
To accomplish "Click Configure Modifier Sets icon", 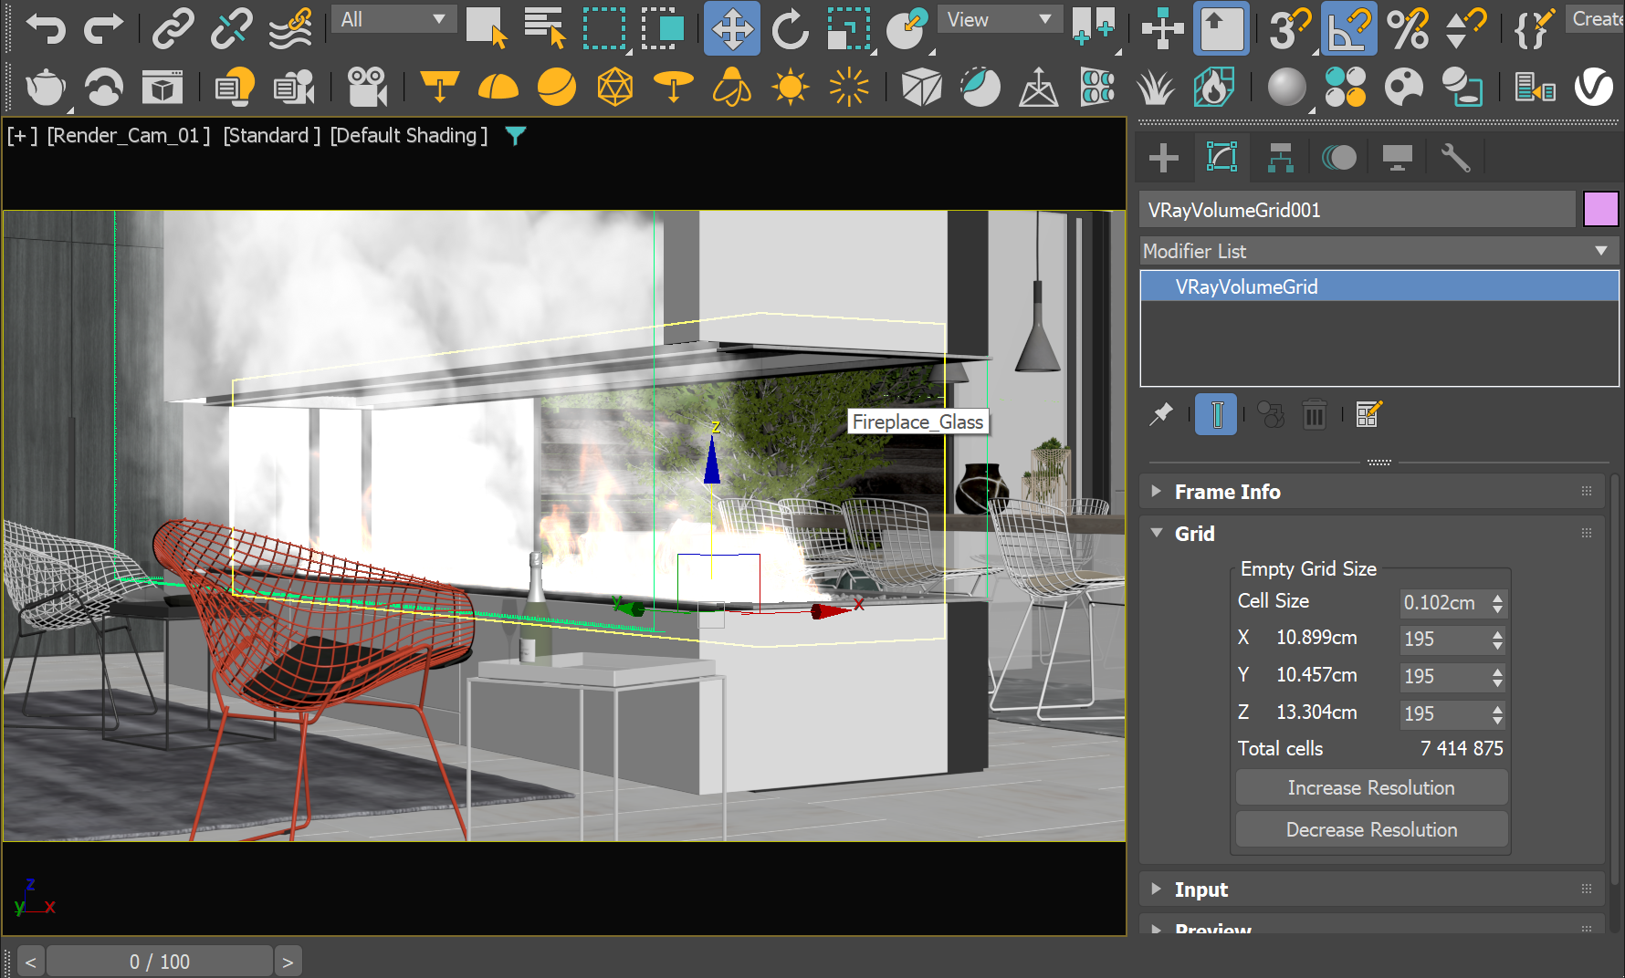I will (x=1368, y=415).
